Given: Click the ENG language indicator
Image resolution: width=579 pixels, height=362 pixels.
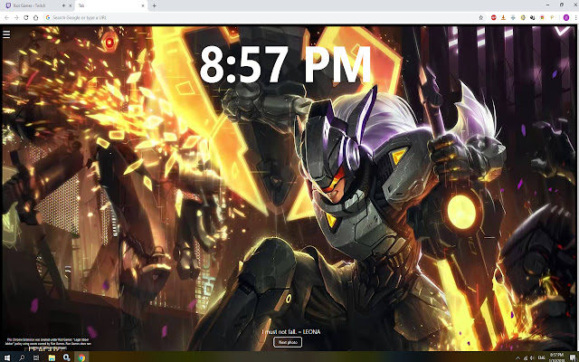Looking at the screenshot, I should coord(541,357).
